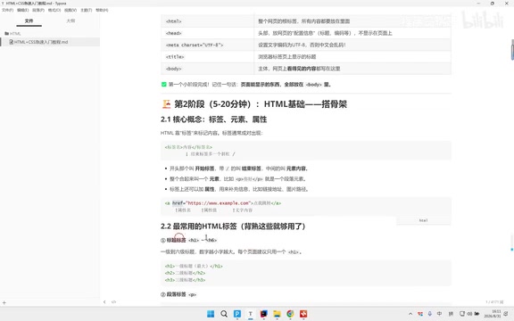Open the 主题(T) menu
This screenshot has width=514, height=321.
(x=87, y=10)
